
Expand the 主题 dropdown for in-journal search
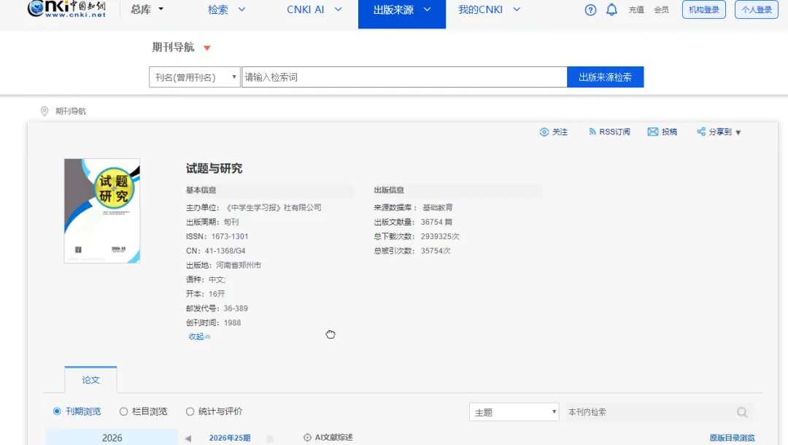click(x=514, y=412)
